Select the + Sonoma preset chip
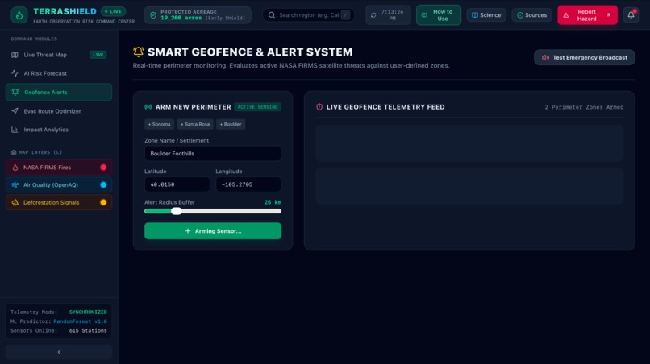The image size is (650, 364). [x=159, y=124]
